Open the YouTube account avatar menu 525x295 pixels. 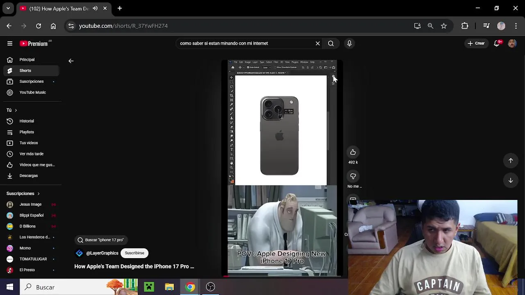pos(512,43)
